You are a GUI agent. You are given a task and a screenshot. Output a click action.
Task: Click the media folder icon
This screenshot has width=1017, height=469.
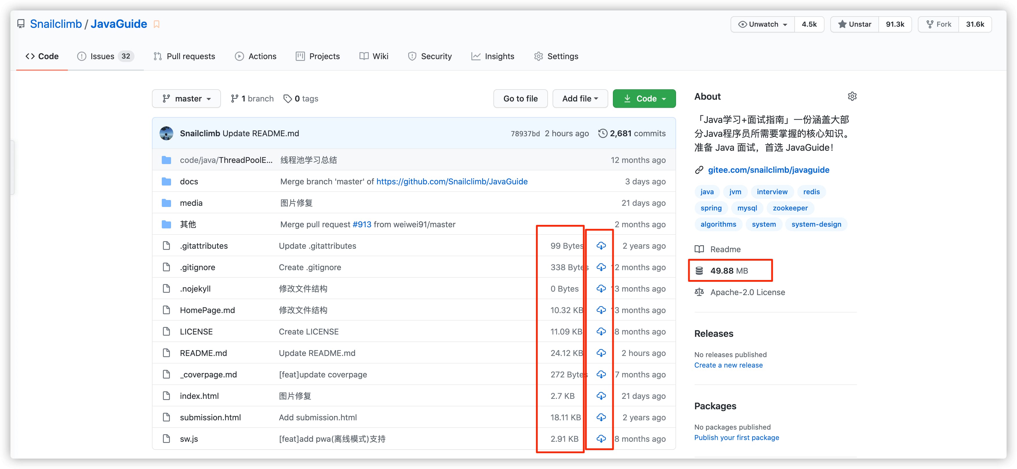166,203
